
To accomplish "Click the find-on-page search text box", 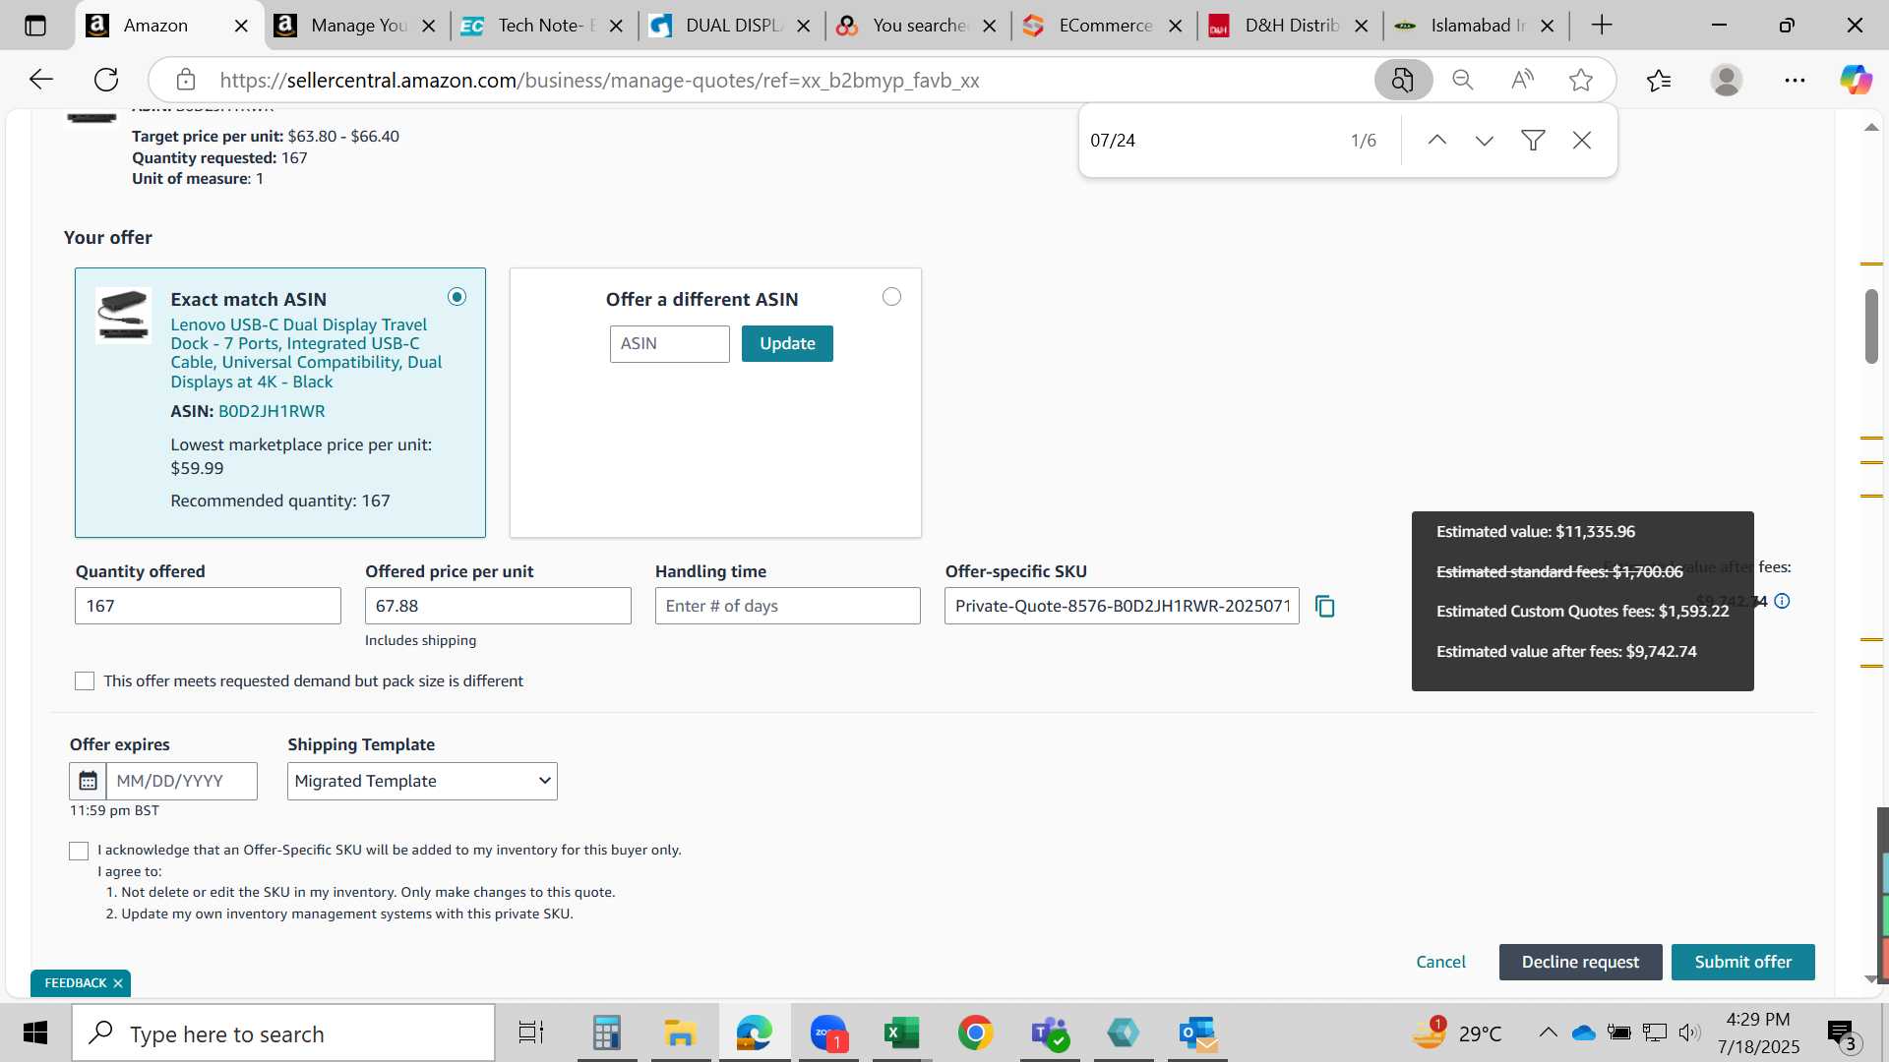I will tap(1210, 141).
